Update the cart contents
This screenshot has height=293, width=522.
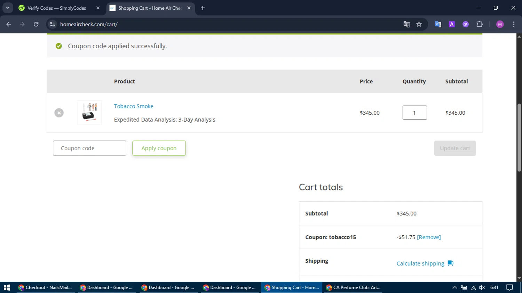[455, 148]
